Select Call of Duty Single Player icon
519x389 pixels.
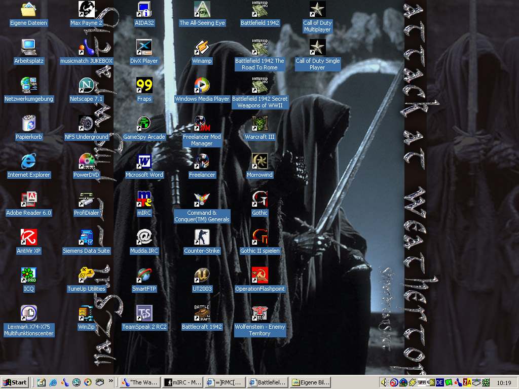317,47
